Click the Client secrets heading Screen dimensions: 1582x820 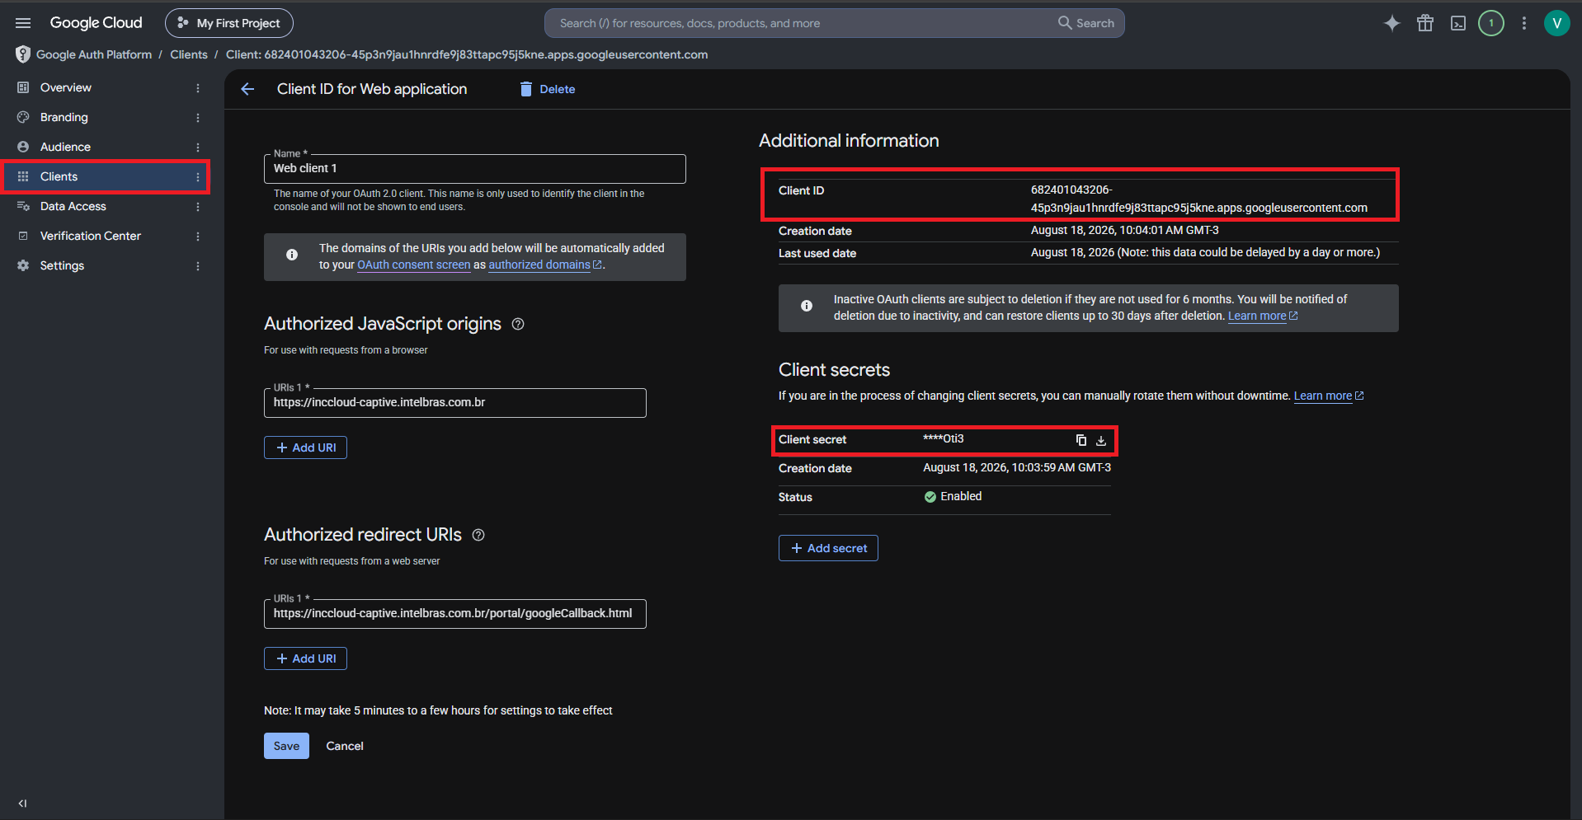[x=834, y=370]
